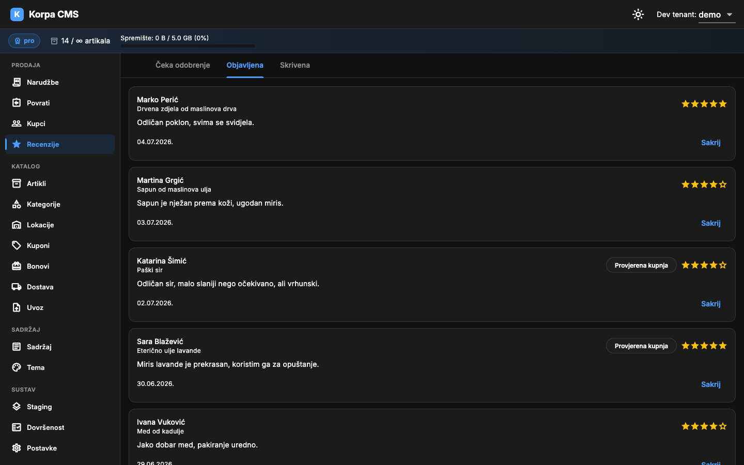Open Lokacije warehouse icon in sidebar
This screenshot has height=465, width=744.
[17, 225]
